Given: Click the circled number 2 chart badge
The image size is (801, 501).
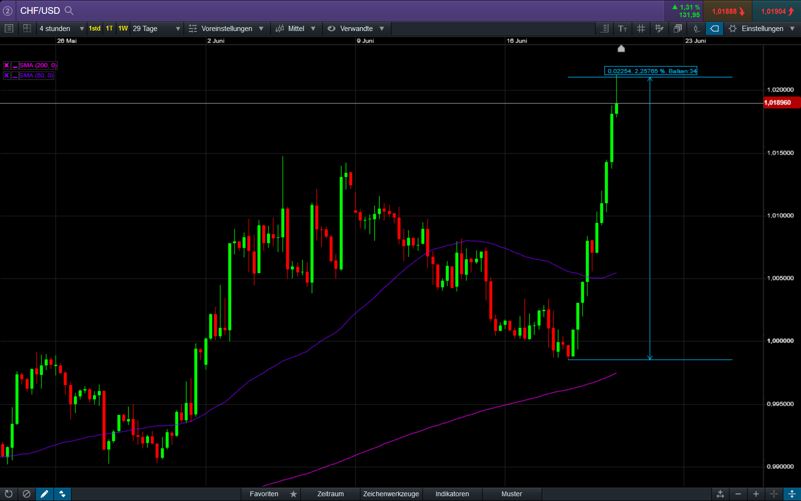Looking at the screenshot, I should click(x=8, y=10).
